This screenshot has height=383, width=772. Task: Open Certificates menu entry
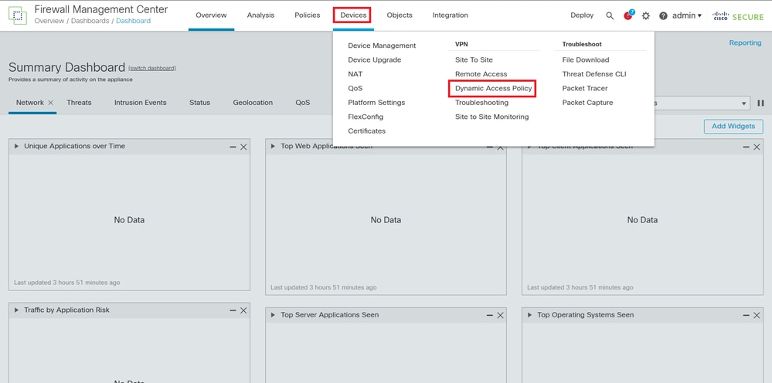[x=366, y=131]
